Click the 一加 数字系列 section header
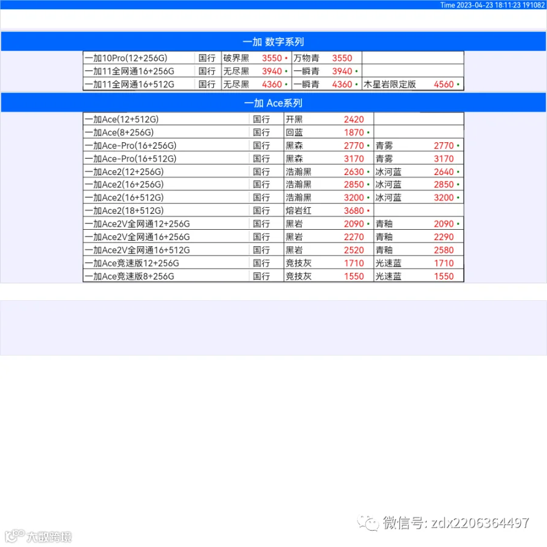This screenshot has width=547, height=547. (x=273, y=41)
